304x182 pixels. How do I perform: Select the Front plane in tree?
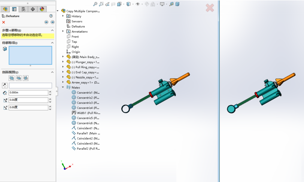pos(75,37)
